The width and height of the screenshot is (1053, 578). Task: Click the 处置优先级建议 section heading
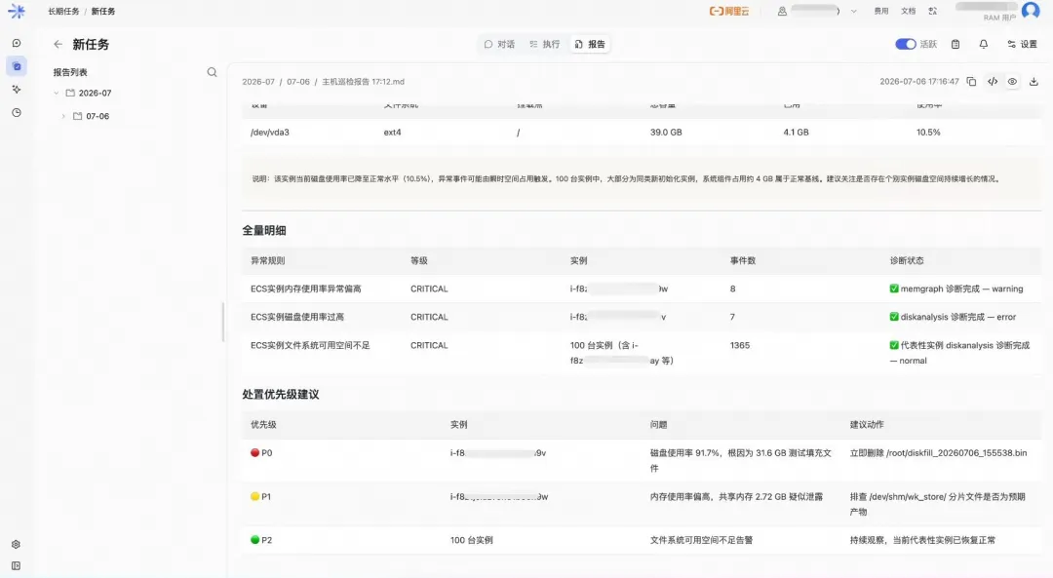tap(281, 394)
